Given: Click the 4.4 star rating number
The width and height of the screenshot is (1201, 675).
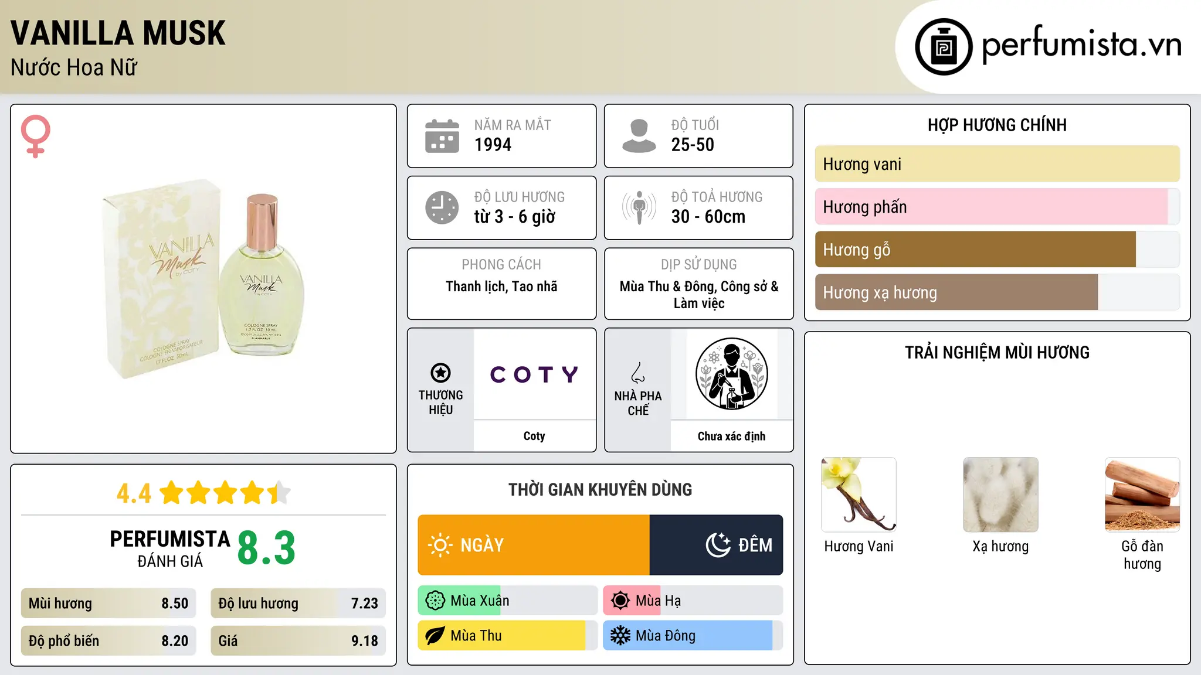Looking at the screenshot, I should click(134, 493).
